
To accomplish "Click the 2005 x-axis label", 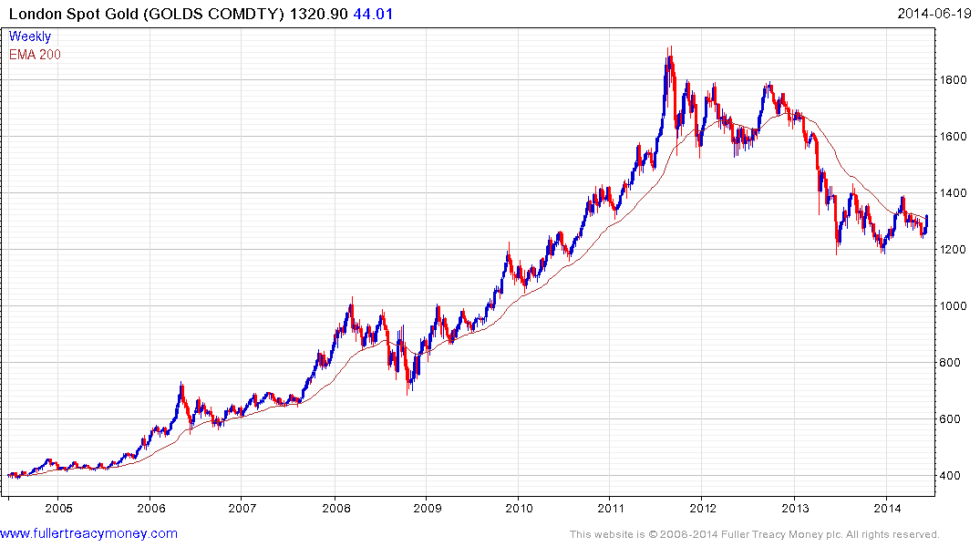I will [x=58, y=508].
